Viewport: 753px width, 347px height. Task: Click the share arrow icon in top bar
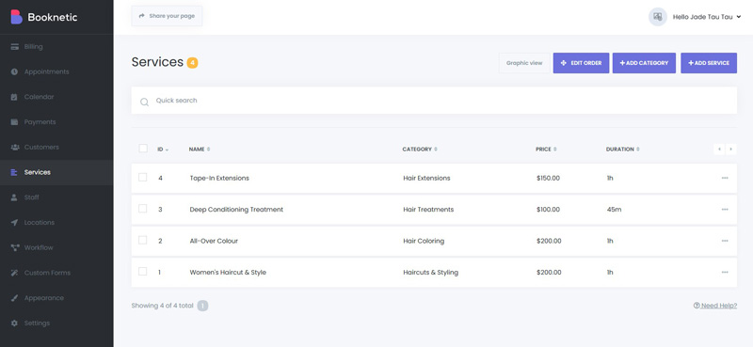pos(142,16)
